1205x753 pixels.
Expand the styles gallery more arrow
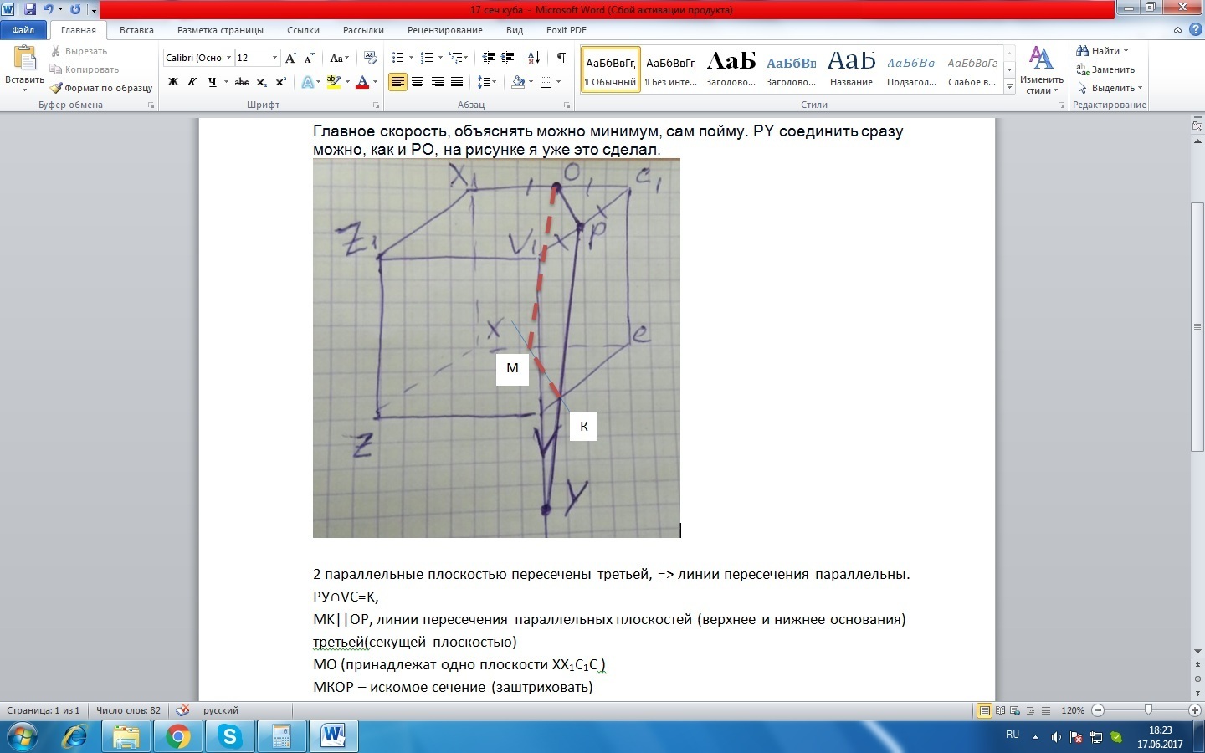pyautogui.click(x=1010, y=86)
